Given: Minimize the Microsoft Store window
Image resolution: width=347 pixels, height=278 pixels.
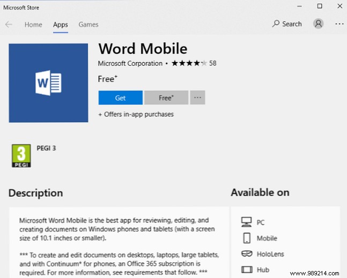Looking at the screenshot, I should point(299,6).
